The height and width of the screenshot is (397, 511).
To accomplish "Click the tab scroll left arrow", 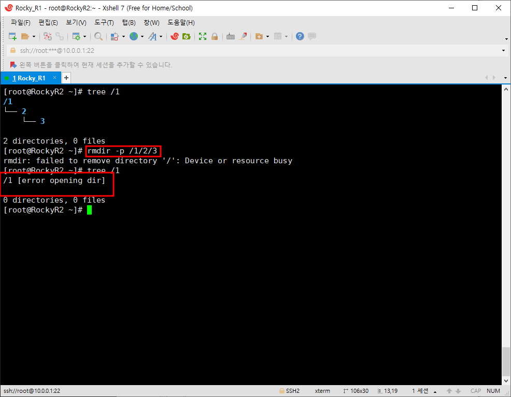I will tap(487, 78).
